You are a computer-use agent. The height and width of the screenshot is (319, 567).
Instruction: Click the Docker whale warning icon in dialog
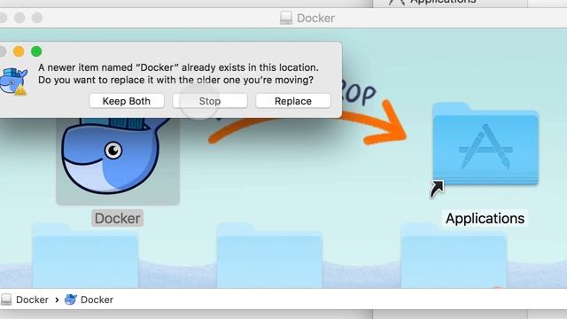click(13, 82)
